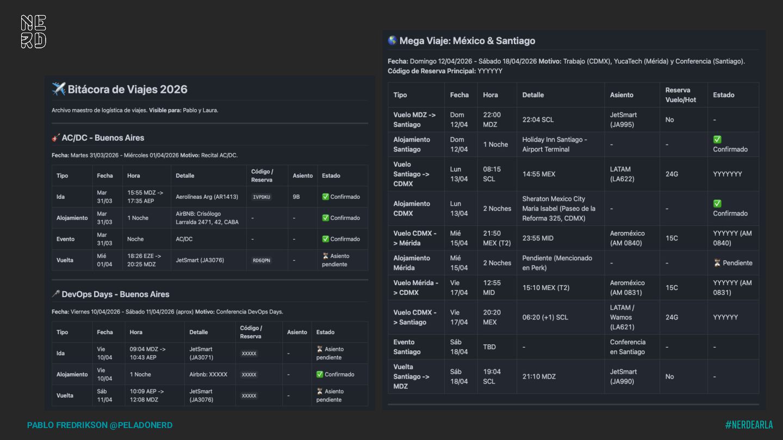This screenshot has height=440, width=783.
Task: Click the microphone icon beside DevOps Days heading
Action: 55,294
